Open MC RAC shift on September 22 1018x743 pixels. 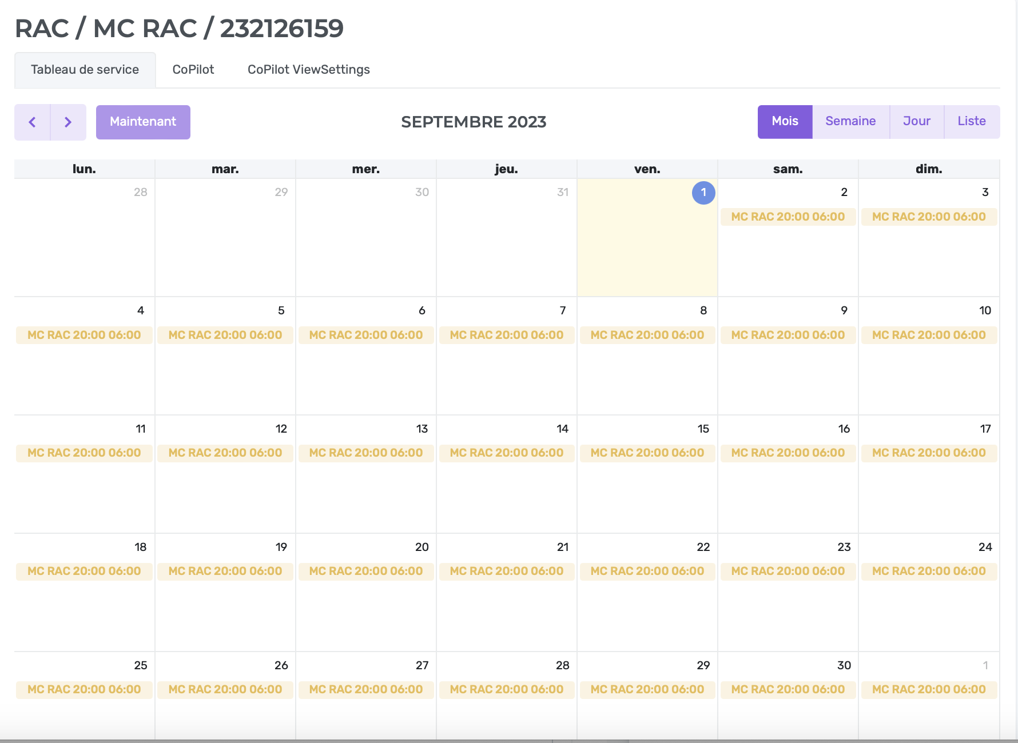tap(647, 571)
